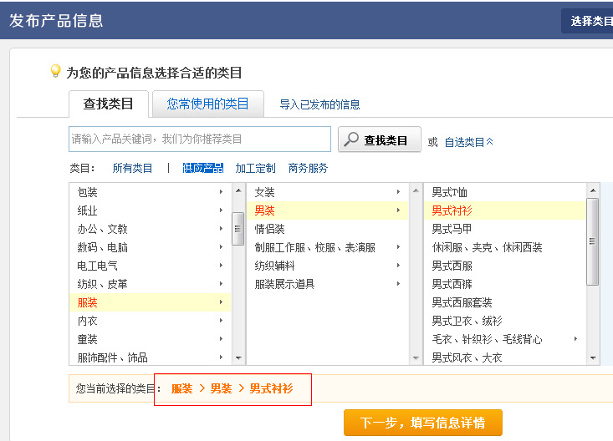
Task: Select 数码、电脑 category
Action: tap(151, 247)
